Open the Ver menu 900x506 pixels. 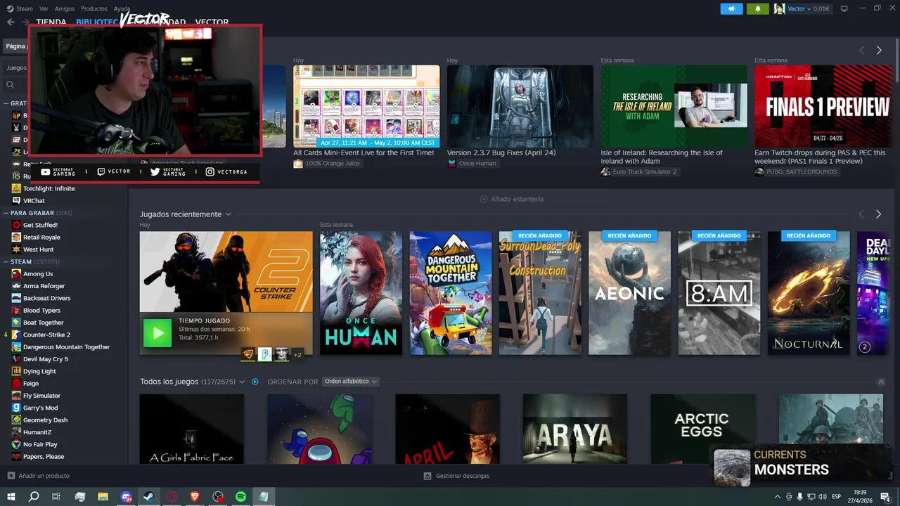[x=44, y=8]
